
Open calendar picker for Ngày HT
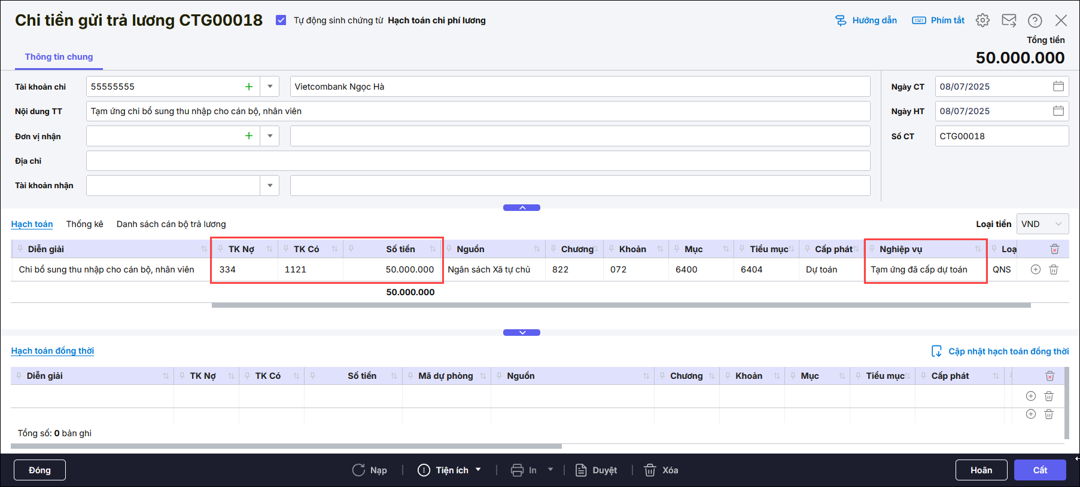pyautogui.click(x=1058, y=111)
